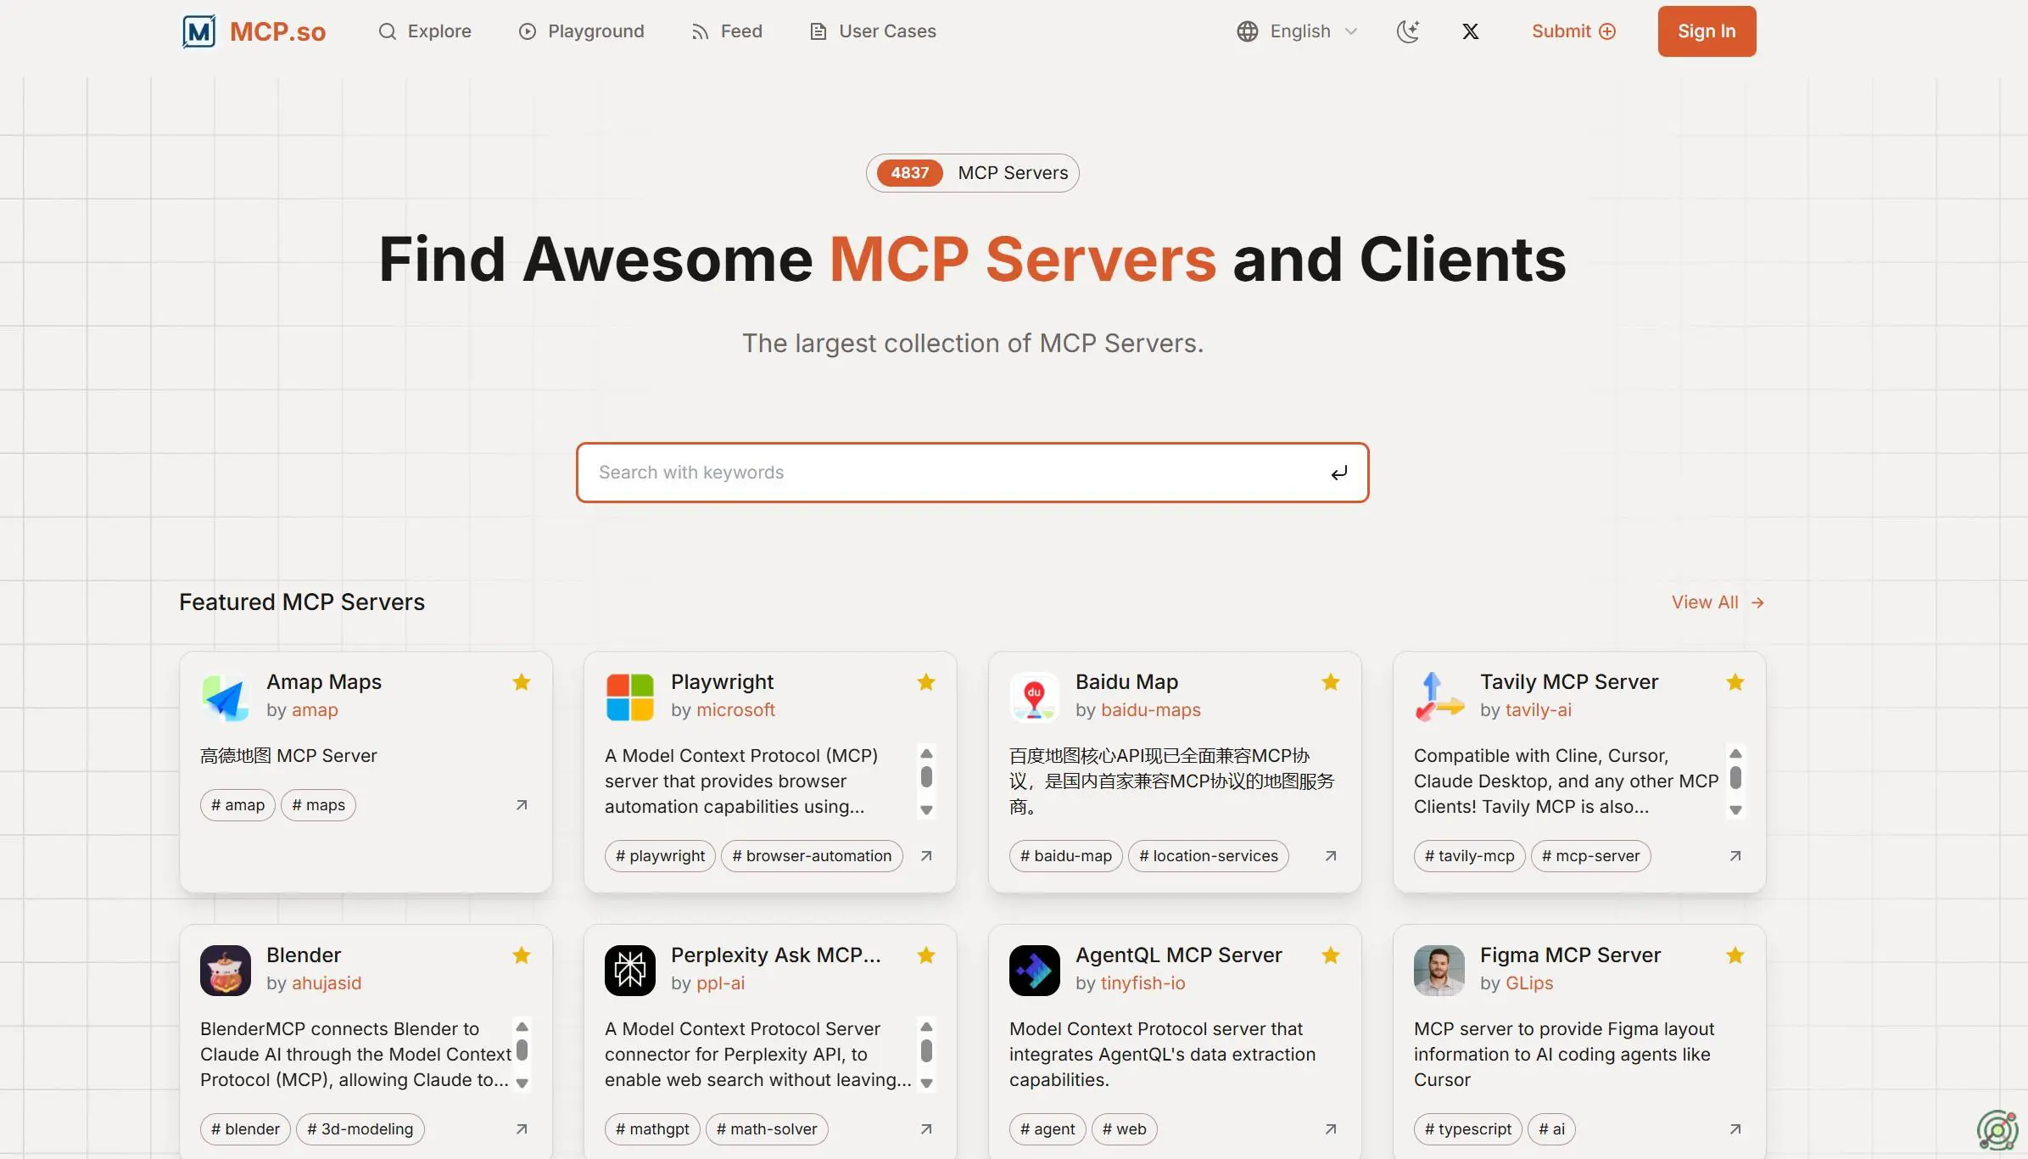Screen dimensions: 2028x1159
Task: Select the # blender tag
Action: (245, 1129)
